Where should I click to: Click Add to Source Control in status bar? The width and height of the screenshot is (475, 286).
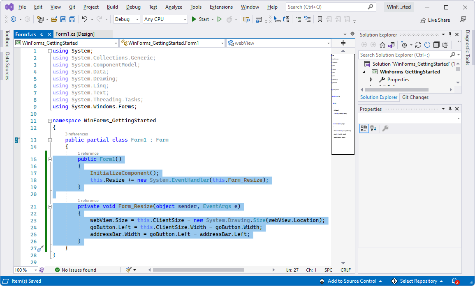tap(352, 281)
